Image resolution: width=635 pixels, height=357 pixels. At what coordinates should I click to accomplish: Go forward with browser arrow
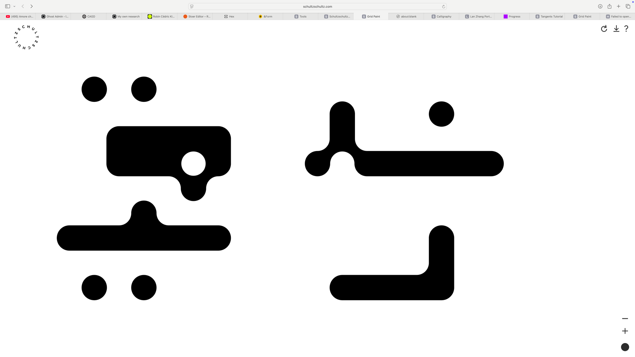click(31, 6)
